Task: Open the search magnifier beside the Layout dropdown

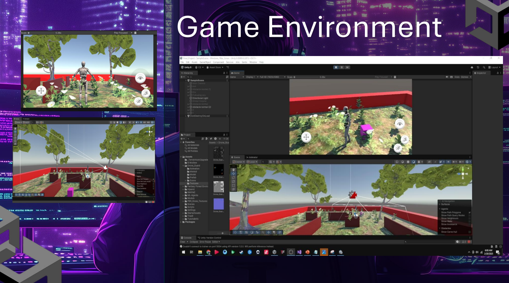Action: 484,67
